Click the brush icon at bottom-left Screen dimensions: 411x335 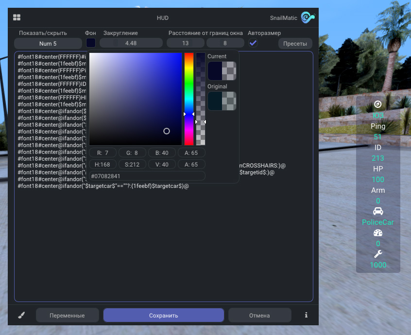21,315
